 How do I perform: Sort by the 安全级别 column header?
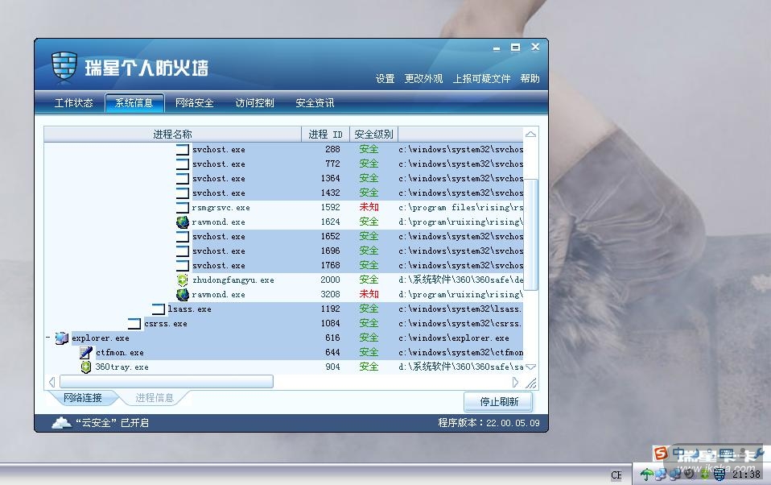373,134
